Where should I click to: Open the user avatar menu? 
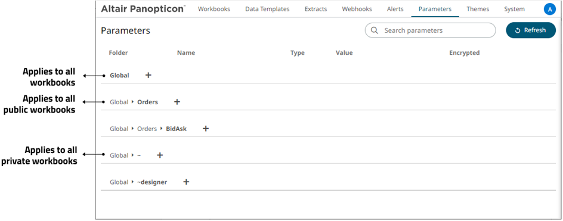tap(550, 10)
